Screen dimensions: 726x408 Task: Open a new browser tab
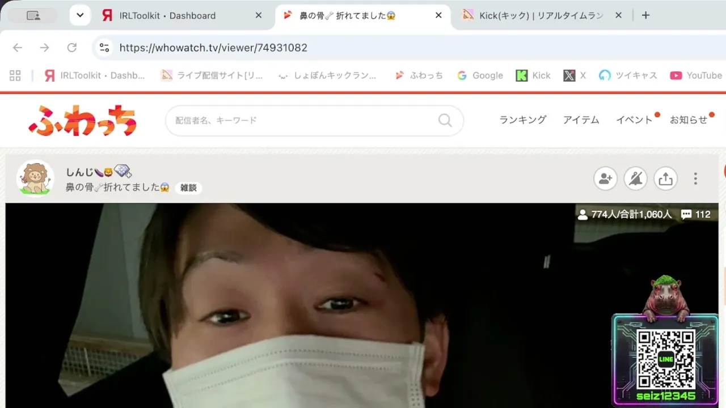point(645,15)
